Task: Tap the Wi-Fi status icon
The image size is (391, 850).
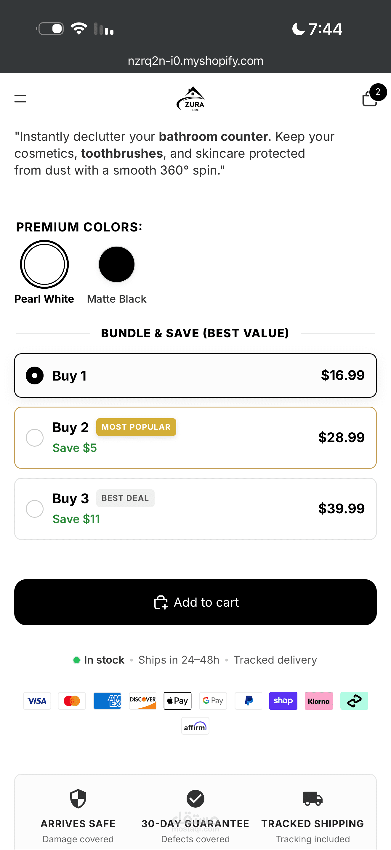Action: (79, 29)
